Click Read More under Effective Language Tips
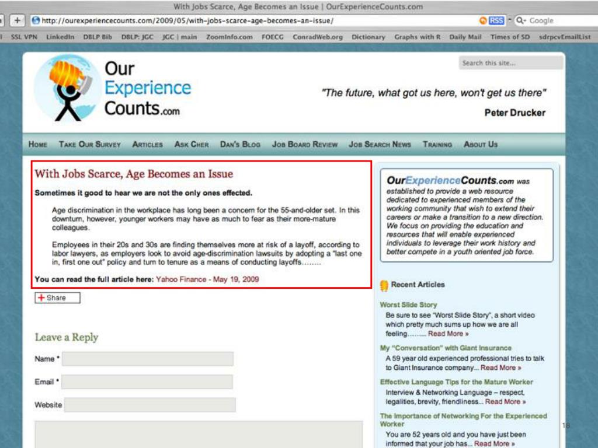598x448 pixels. click(505, 401)
